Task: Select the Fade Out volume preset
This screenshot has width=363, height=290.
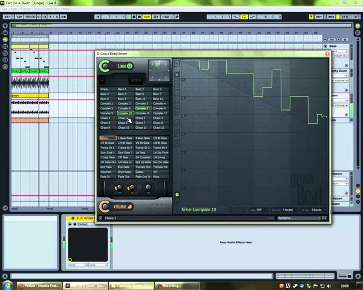Action: tap(125, 176)
